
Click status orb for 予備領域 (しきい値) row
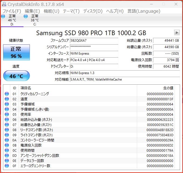7,109
